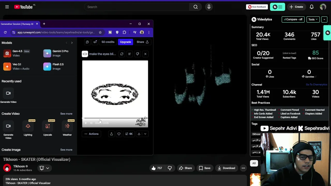
Task: Open Runway help chat icon
Action: pyautogui.click(x=87, y=42)
